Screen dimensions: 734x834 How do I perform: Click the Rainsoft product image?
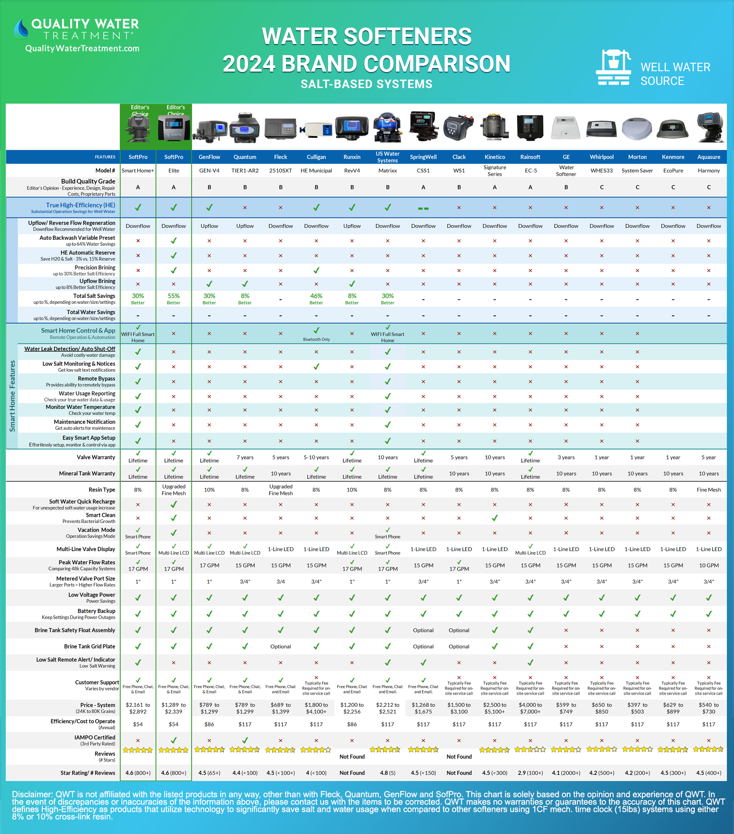(530, 128)
